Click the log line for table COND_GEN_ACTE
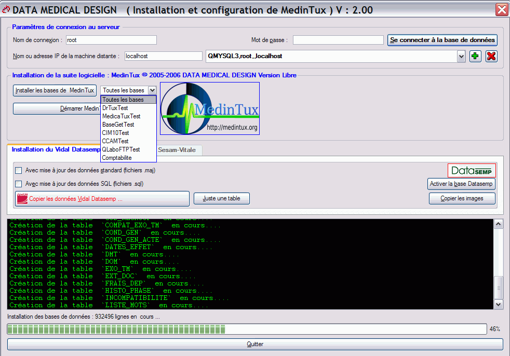Viewport: 510px width, 356px height. coord(115,240)
